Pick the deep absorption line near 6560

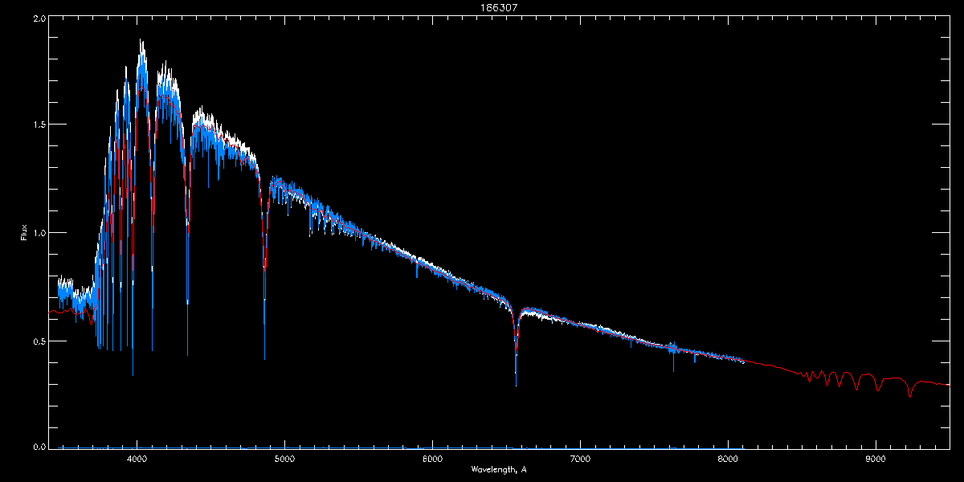click(x=516, y=384)
